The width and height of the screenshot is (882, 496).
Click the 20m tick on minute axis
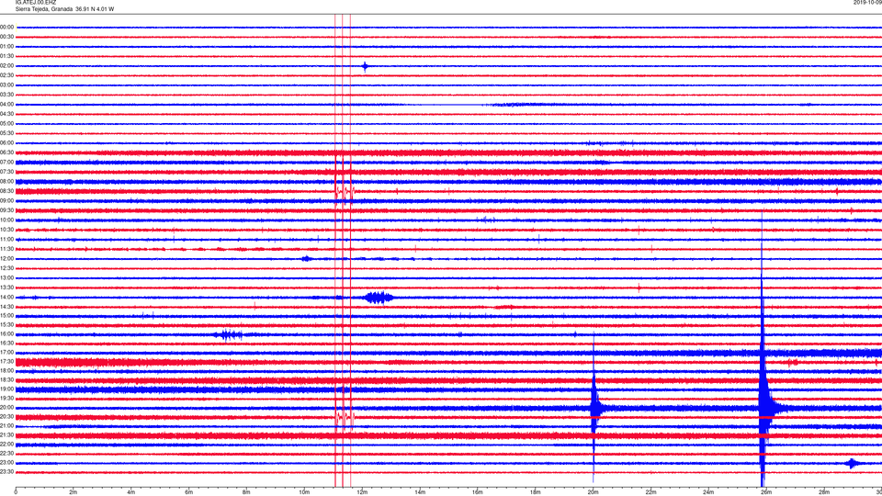pyautogui.click(x=593, y=492)
